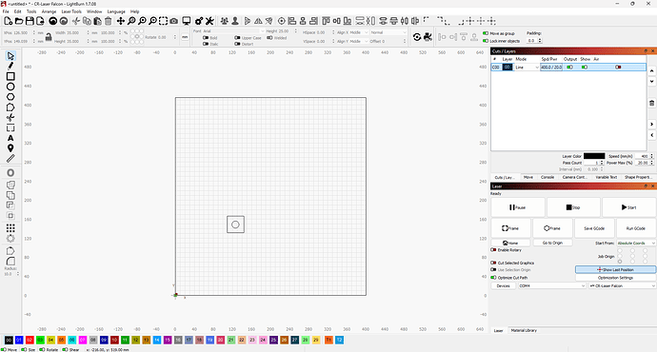Select the Create Text tool
The image size is (657, 352).
pos(10,138)
